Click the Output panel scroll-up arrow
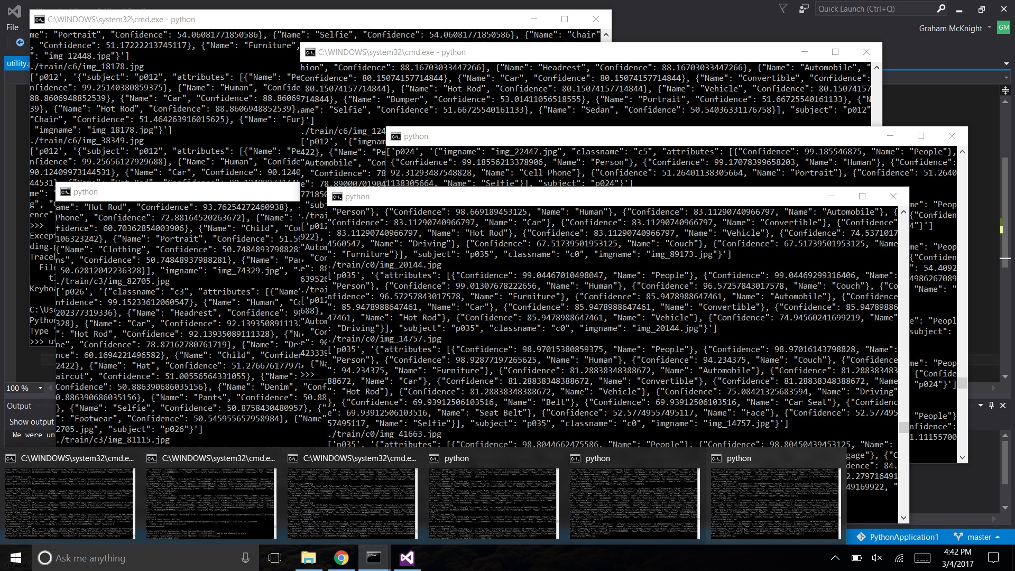Screen dimensions: 1015x571 [1006, 437]
